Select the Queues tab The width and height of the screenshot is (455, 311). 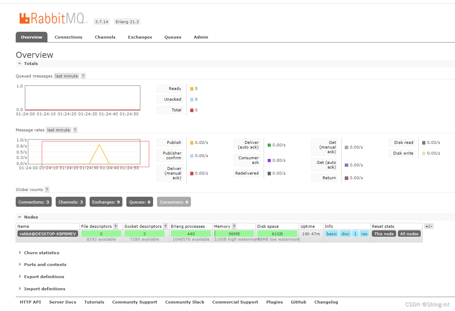tap(173, 37)
